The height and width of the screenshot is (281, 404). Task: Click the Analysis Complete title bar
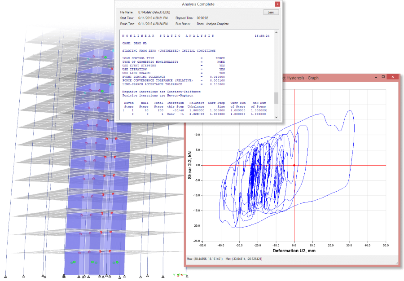click(198, 4)
